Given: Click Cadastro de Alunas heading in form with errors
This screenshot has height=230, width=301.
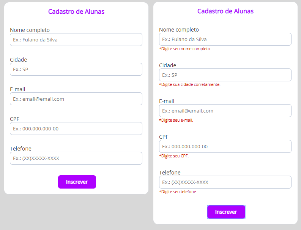Looking at the screenshot, I should [225, 11].
